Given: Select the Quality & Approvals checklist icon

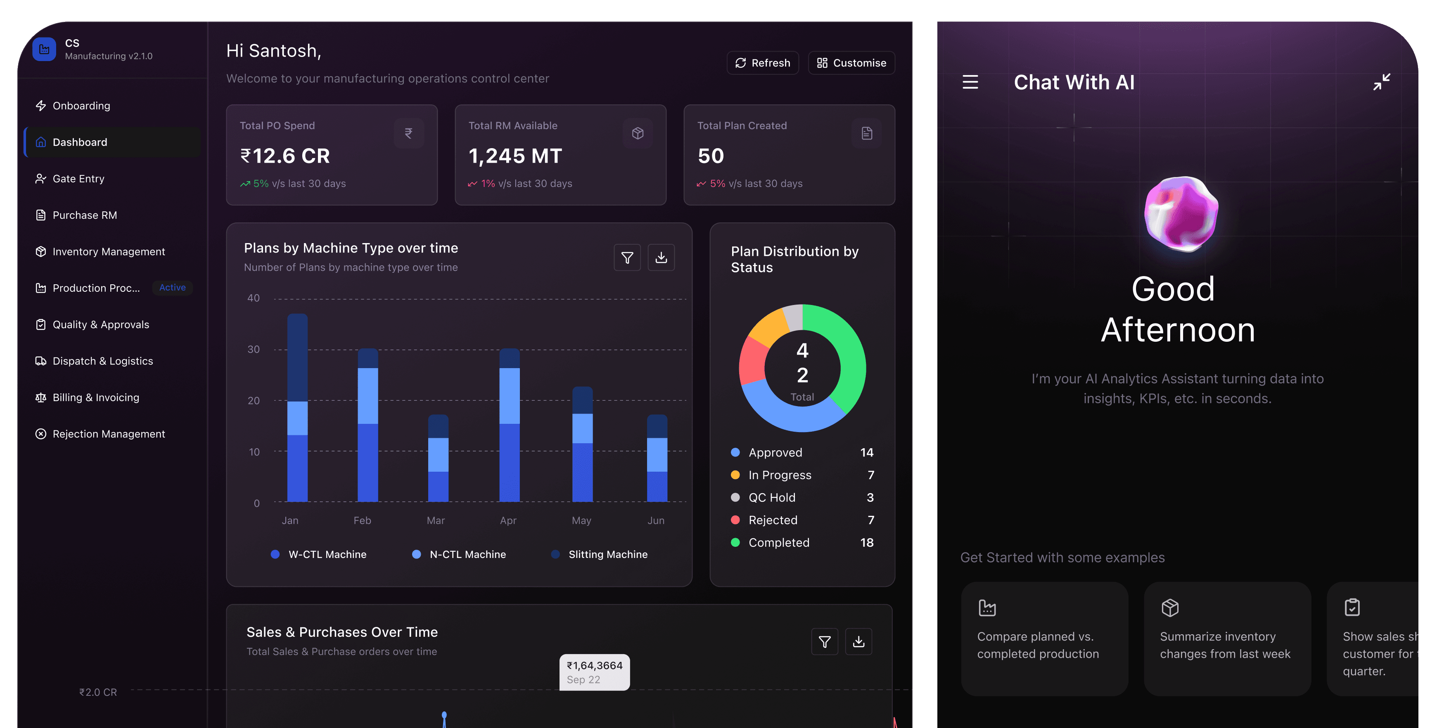Looking at the screenshot, I should [41, 324].
